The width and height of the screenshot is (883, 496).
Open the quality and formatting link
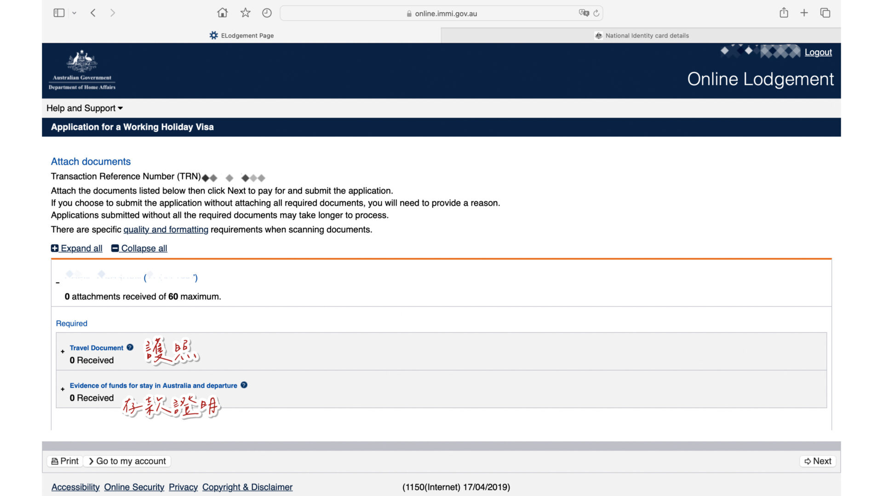[166, 230]
